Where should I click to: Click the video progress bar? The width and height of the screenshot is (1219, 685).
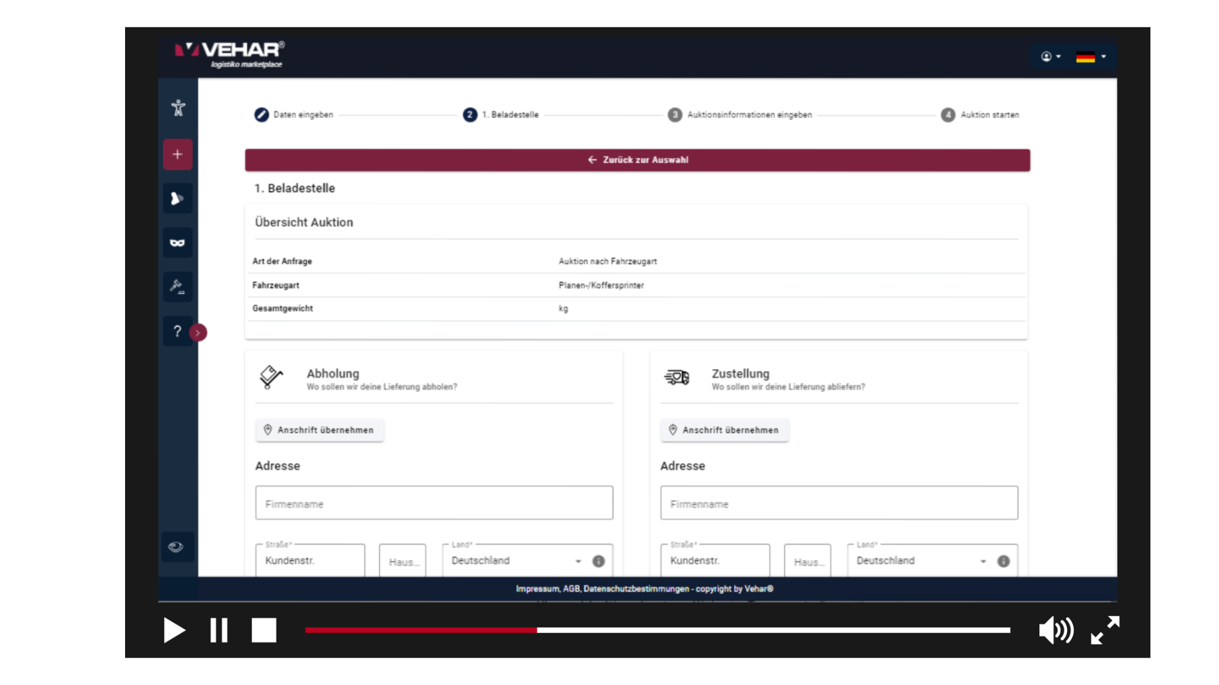coord(657,630)
